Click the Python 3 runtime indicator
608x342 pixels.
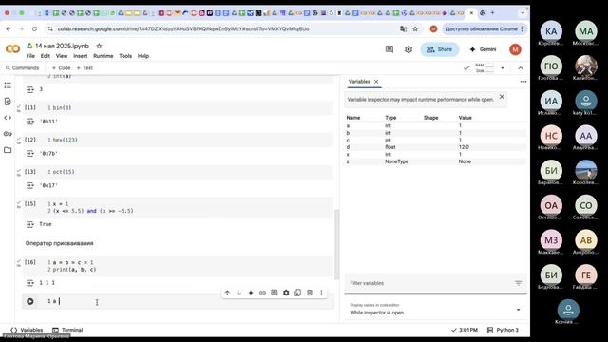[x=503, y=330]
